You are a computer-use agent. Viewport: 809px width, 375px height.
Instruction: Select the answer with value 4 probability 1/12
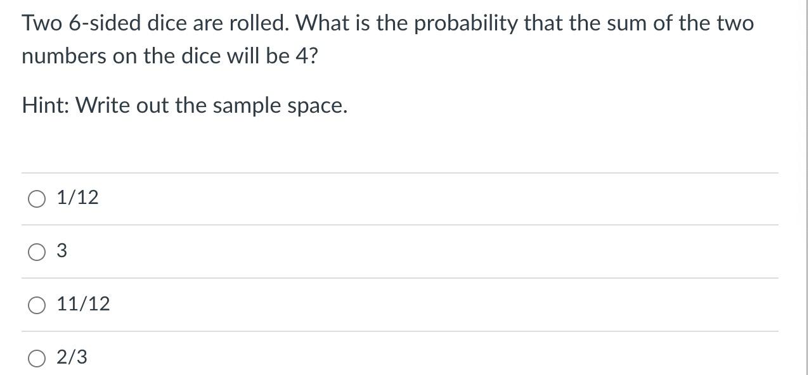pos(37,198)
